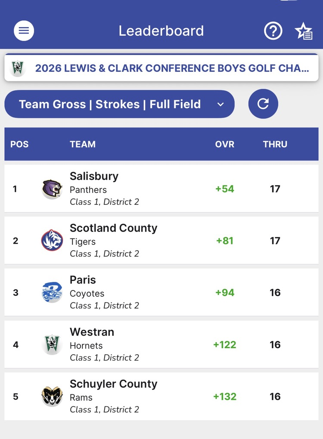Open the favorites star list icon
323x439 pixels.
[x=304, y=31]
